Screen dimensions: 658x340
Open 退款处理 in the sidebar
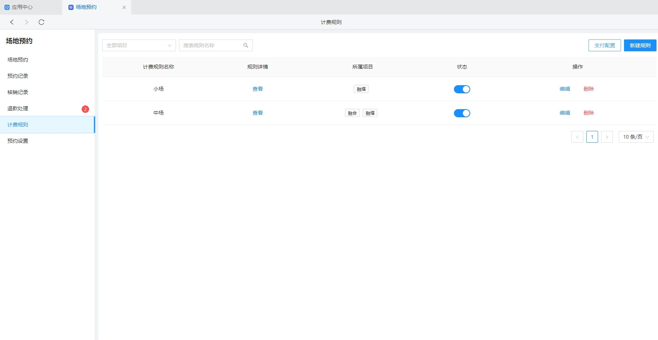pos(47,108)
